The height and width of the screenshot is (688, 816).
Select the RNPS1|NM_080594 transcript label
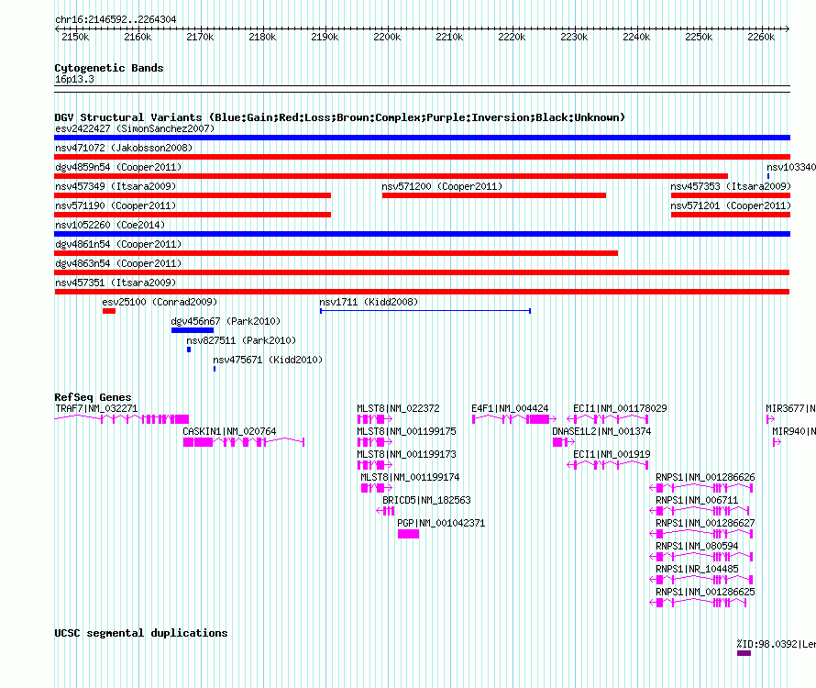pos(697,546)
